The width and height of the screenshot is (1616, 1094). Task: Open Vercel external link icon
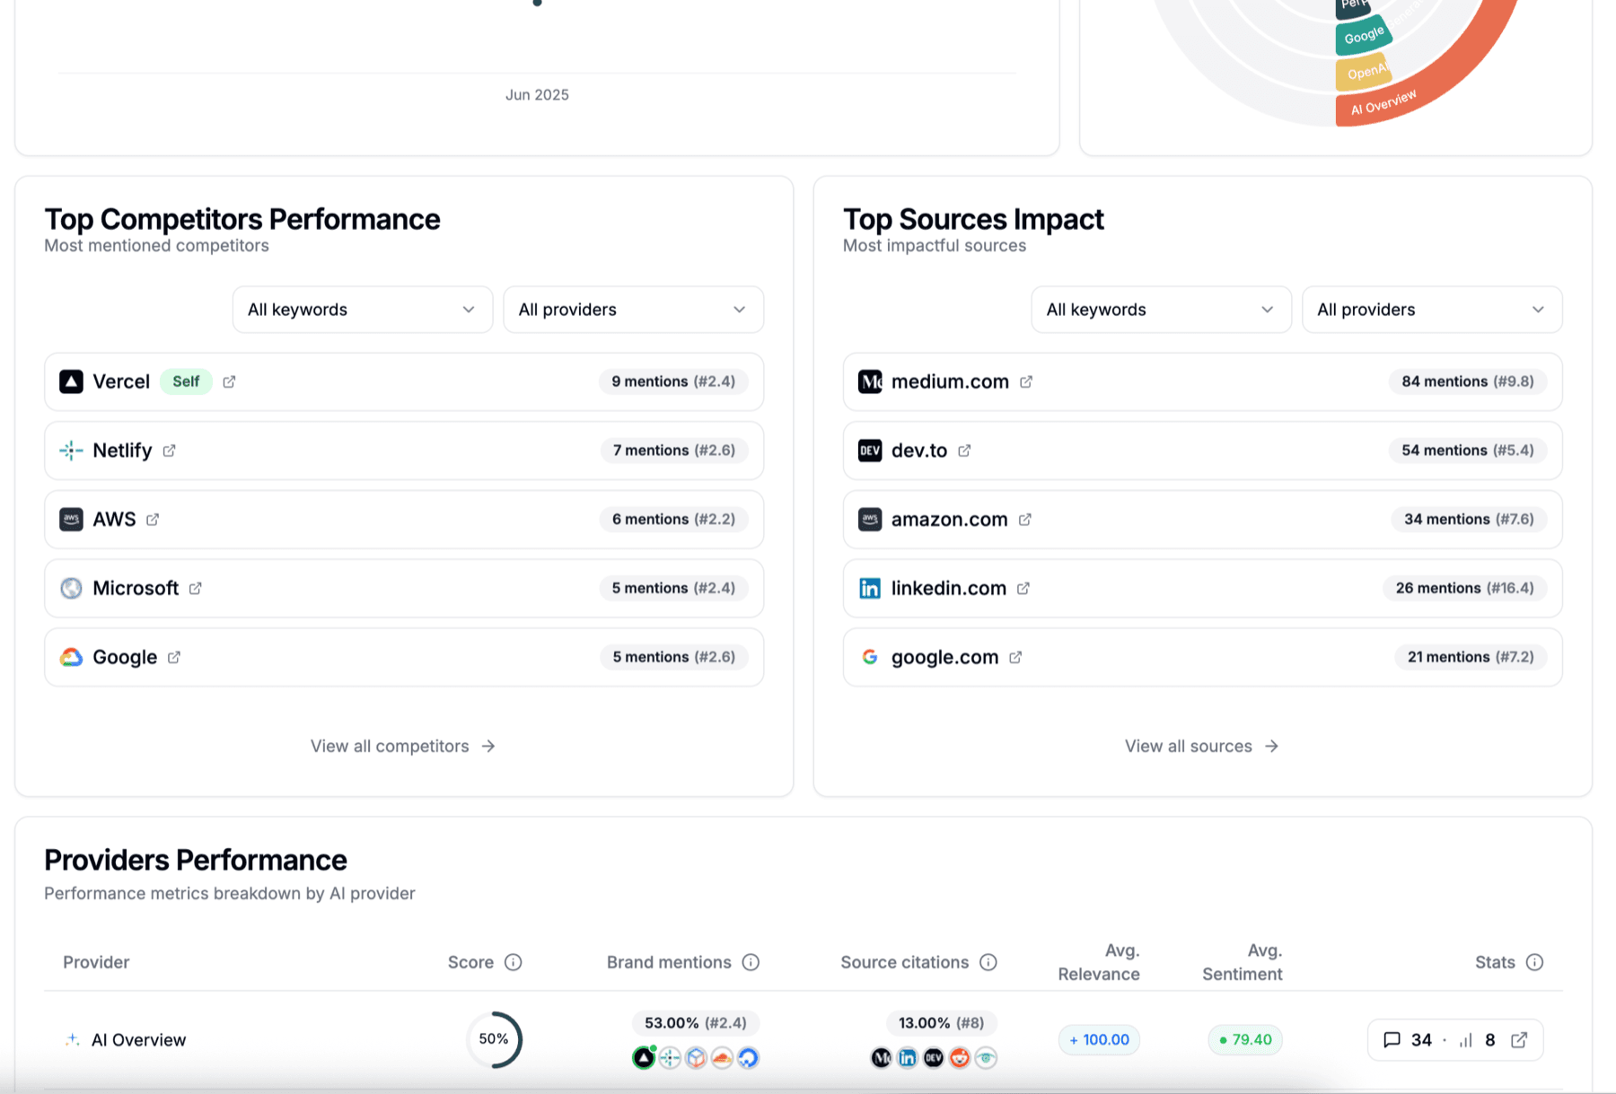[x=229, y=381]
